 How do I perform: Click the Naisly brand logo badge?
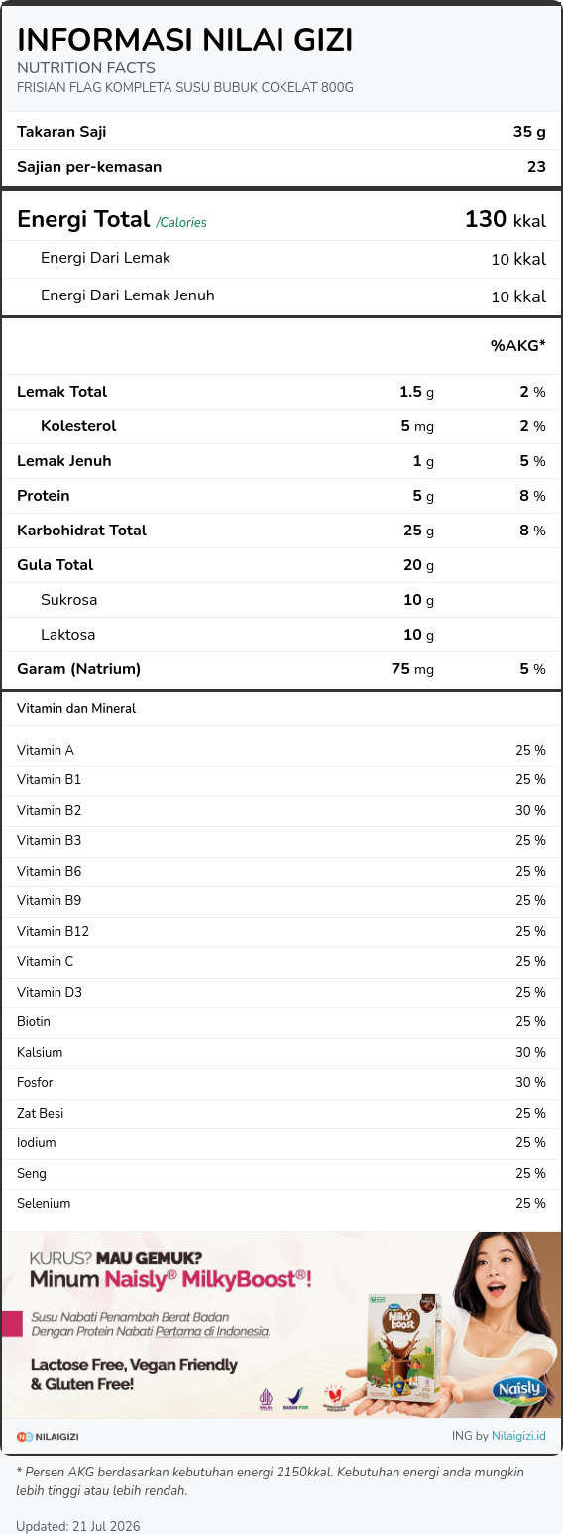point(518,1389)
